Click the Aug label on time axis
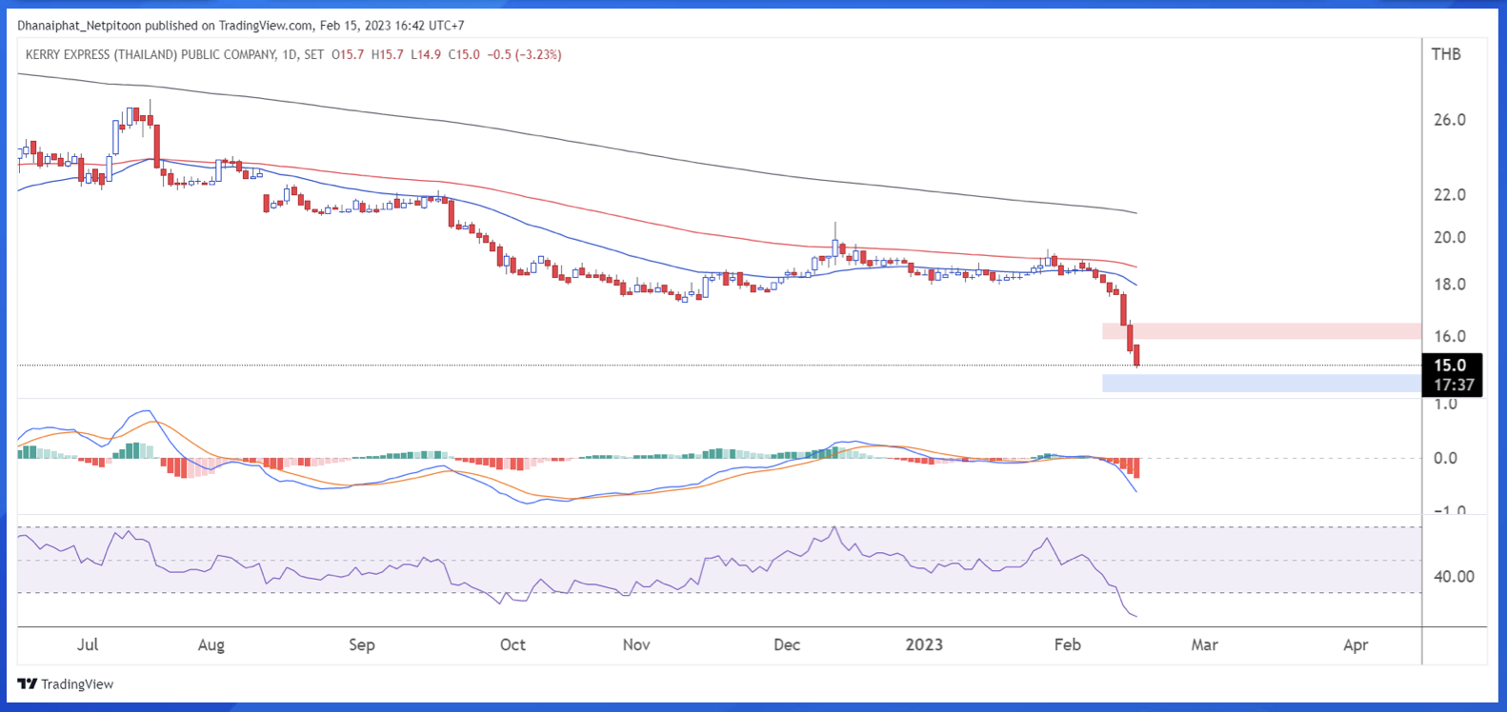Viewport: 1507px width, 712px height. (x=211, y=645)
